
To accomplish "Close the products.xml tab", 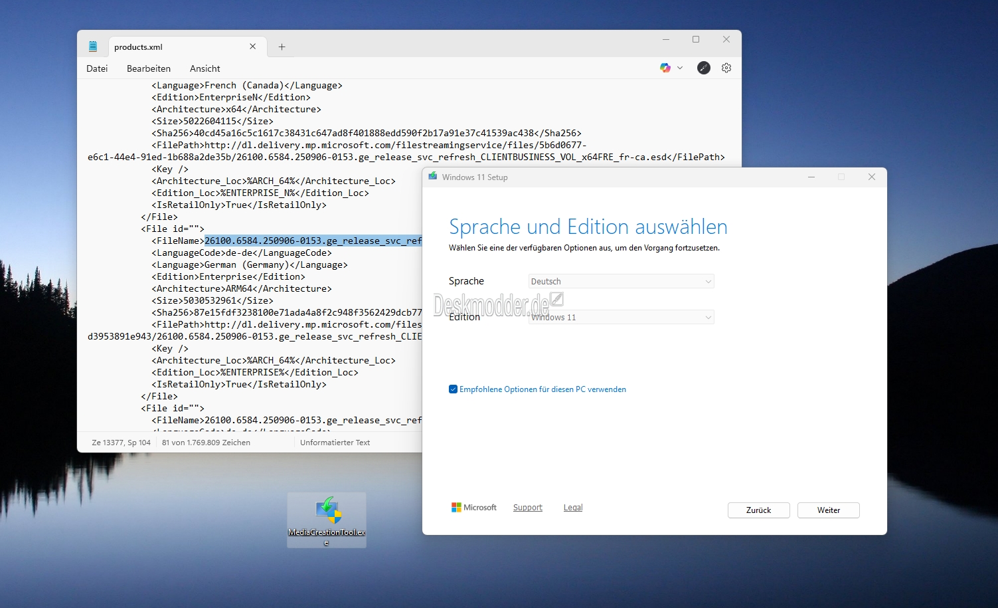I will (252, 47).
